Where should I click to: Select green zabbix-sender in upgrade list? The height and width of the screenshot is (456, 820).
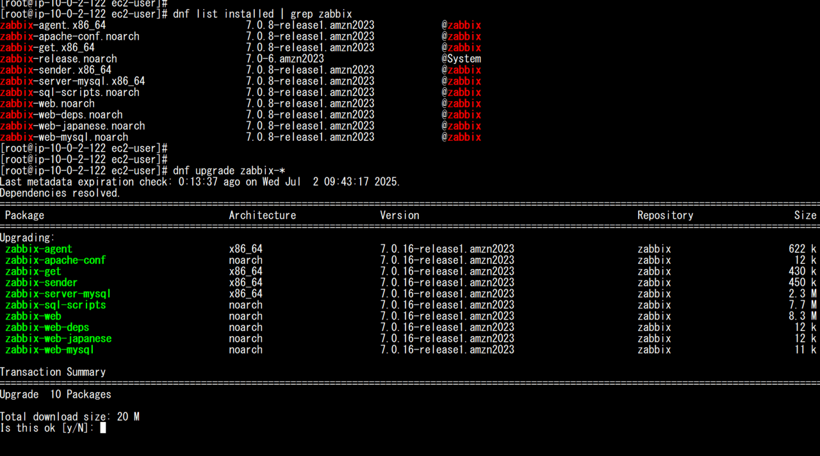pos(42,282)
